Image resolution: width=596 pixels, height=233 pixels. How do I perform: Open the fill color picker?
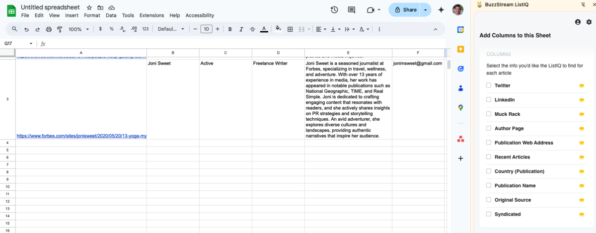click(278, 29)
